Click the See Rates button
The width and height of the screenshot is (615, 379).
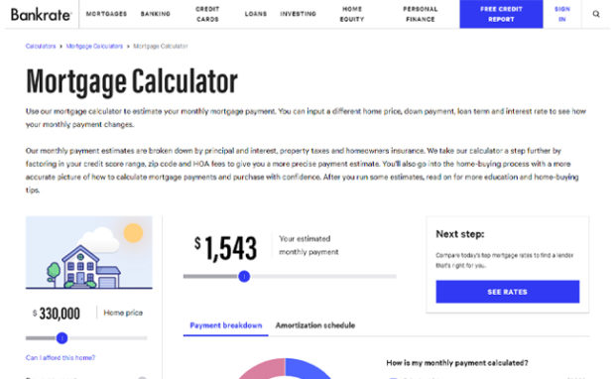(508, 292)
